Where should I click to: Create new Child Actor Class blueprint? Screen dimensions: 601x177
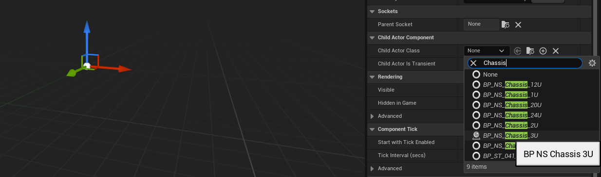543,50
